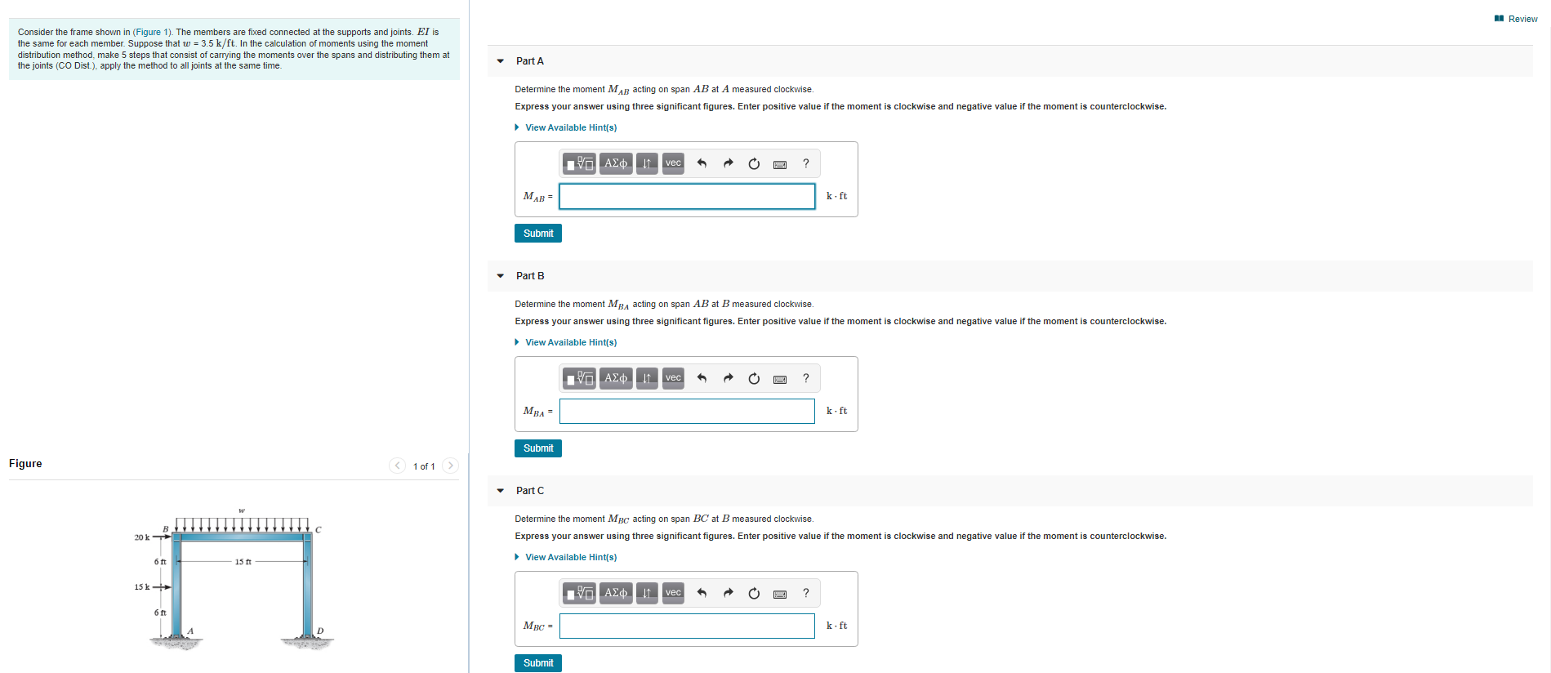Reset the Part C answer field
The image size is (1551, 673).
[754, 593]
